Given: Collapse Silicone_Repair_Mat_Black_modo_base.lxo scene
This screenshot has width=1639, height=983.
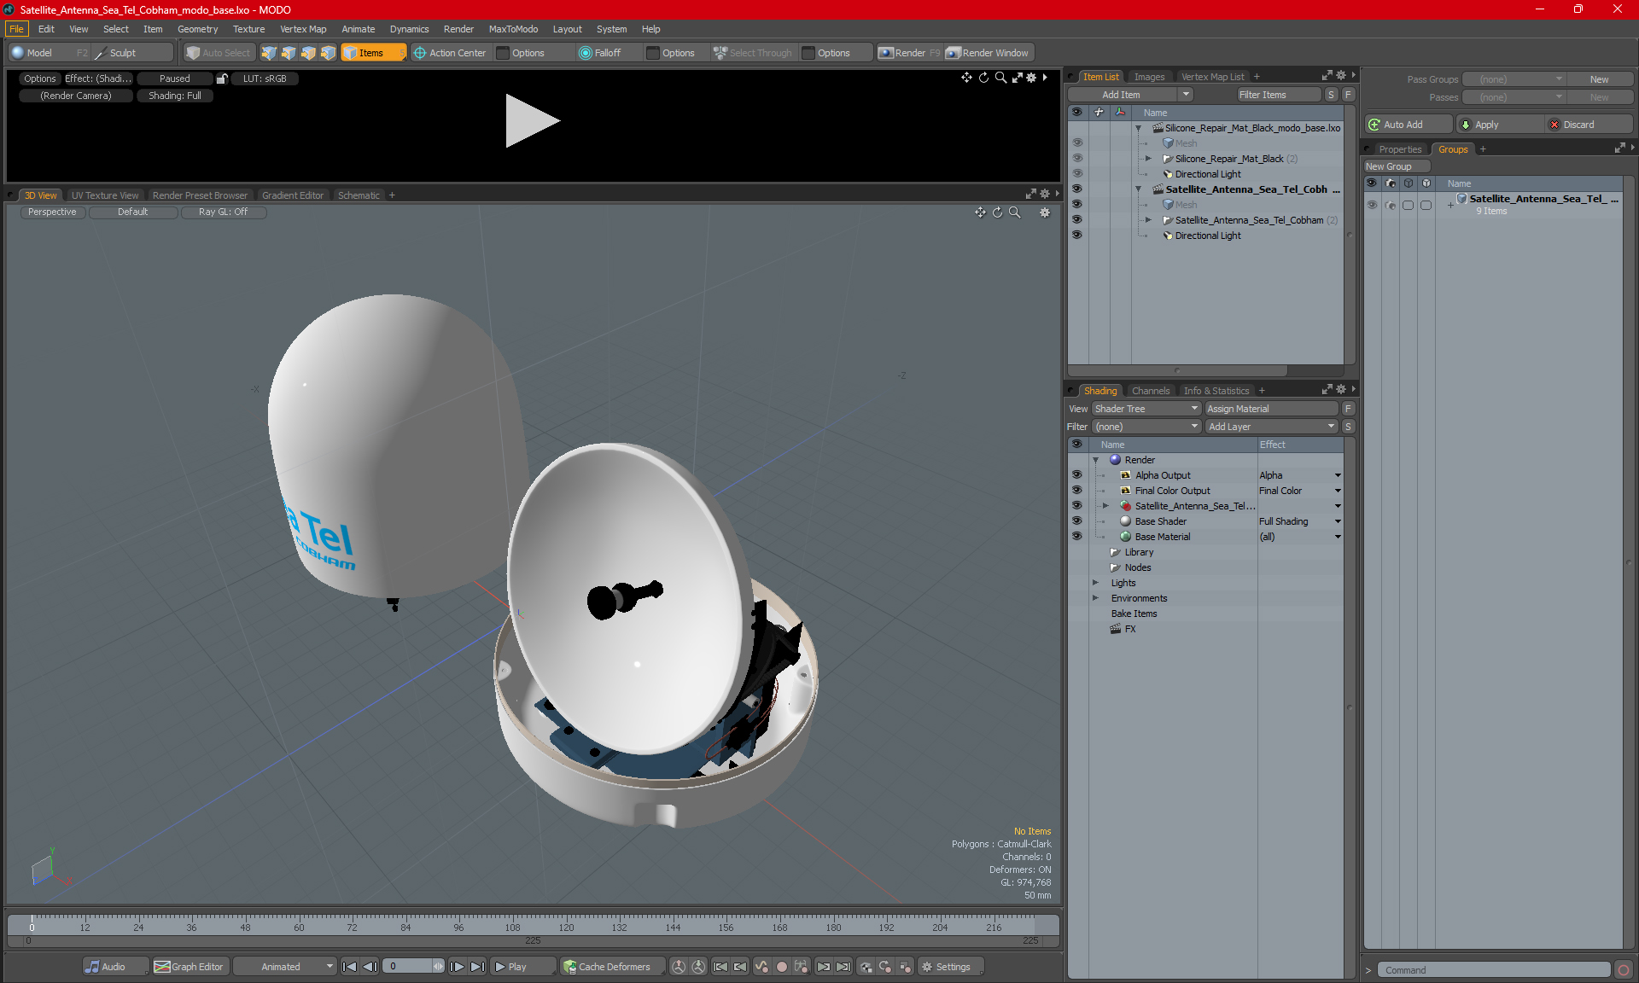Looking at the screenshot, I should 1138,128.
